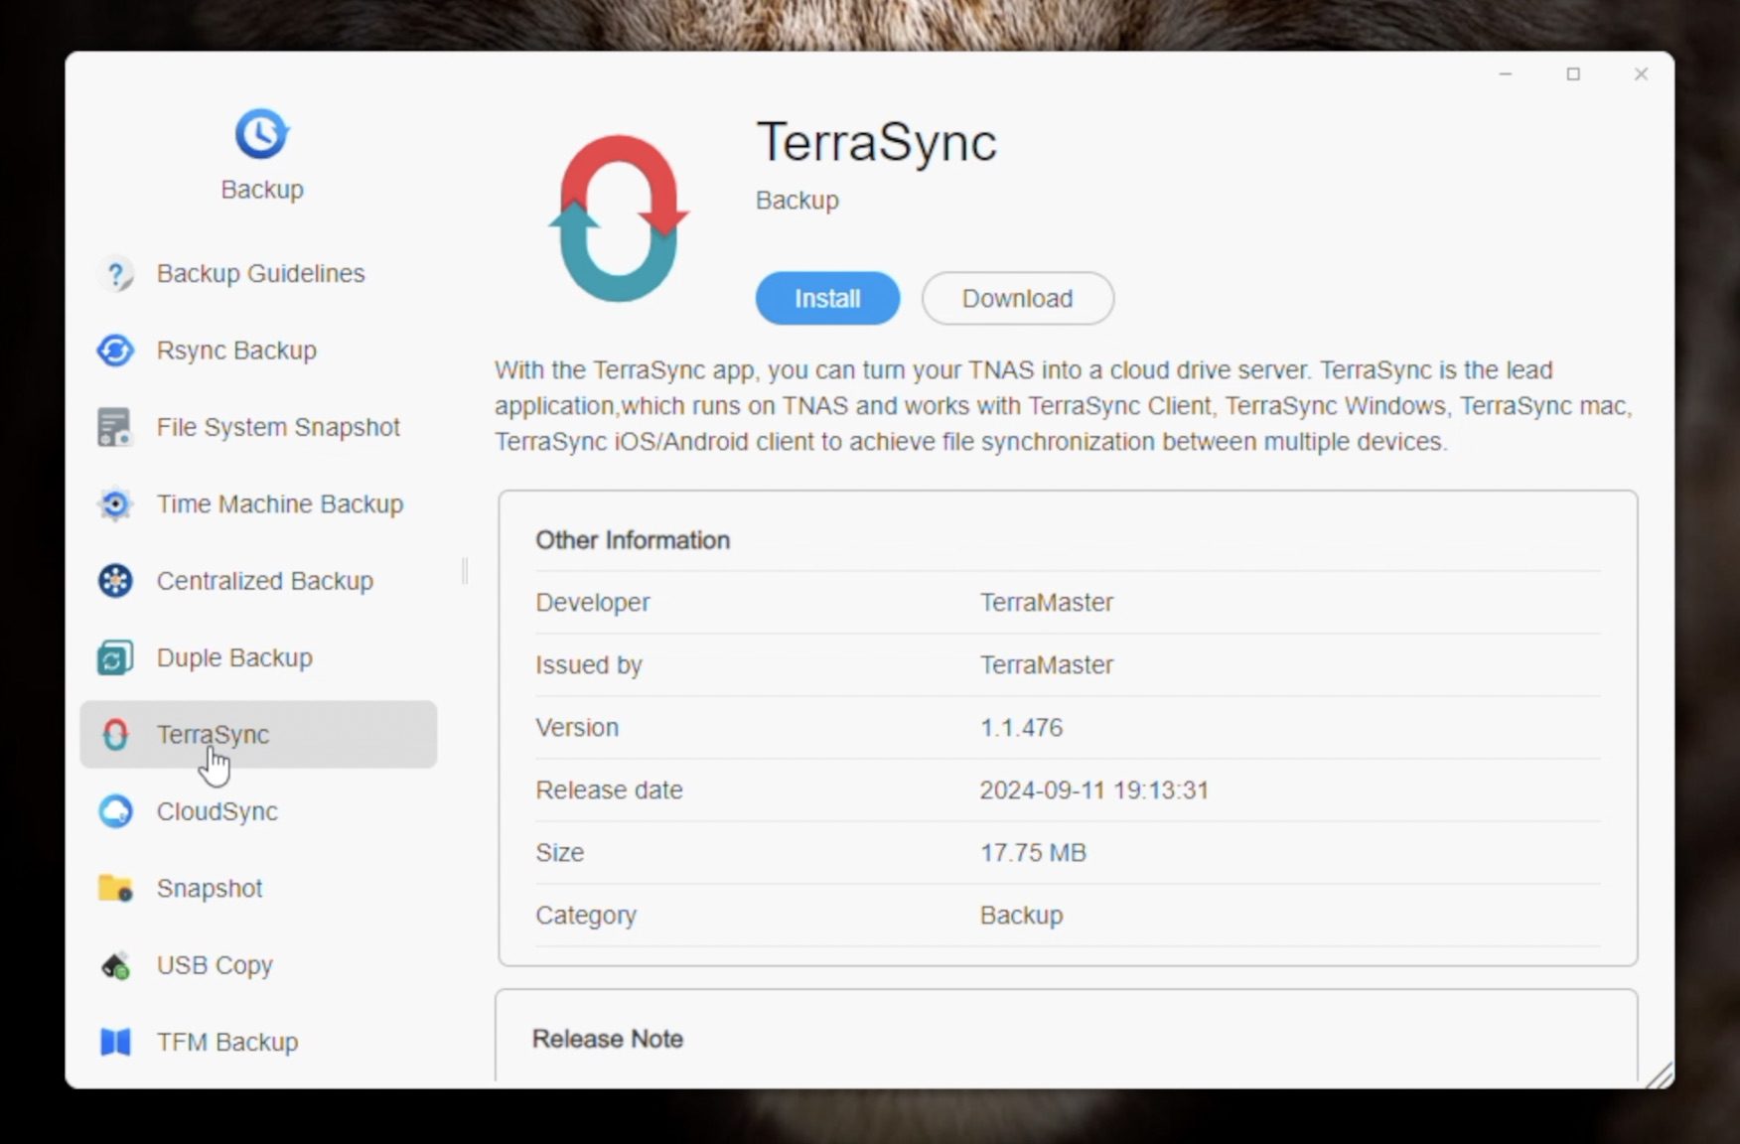This screenshot has height=1144, width=1740.
Task: Click the Snapshot folder icon
Action: 115,888
